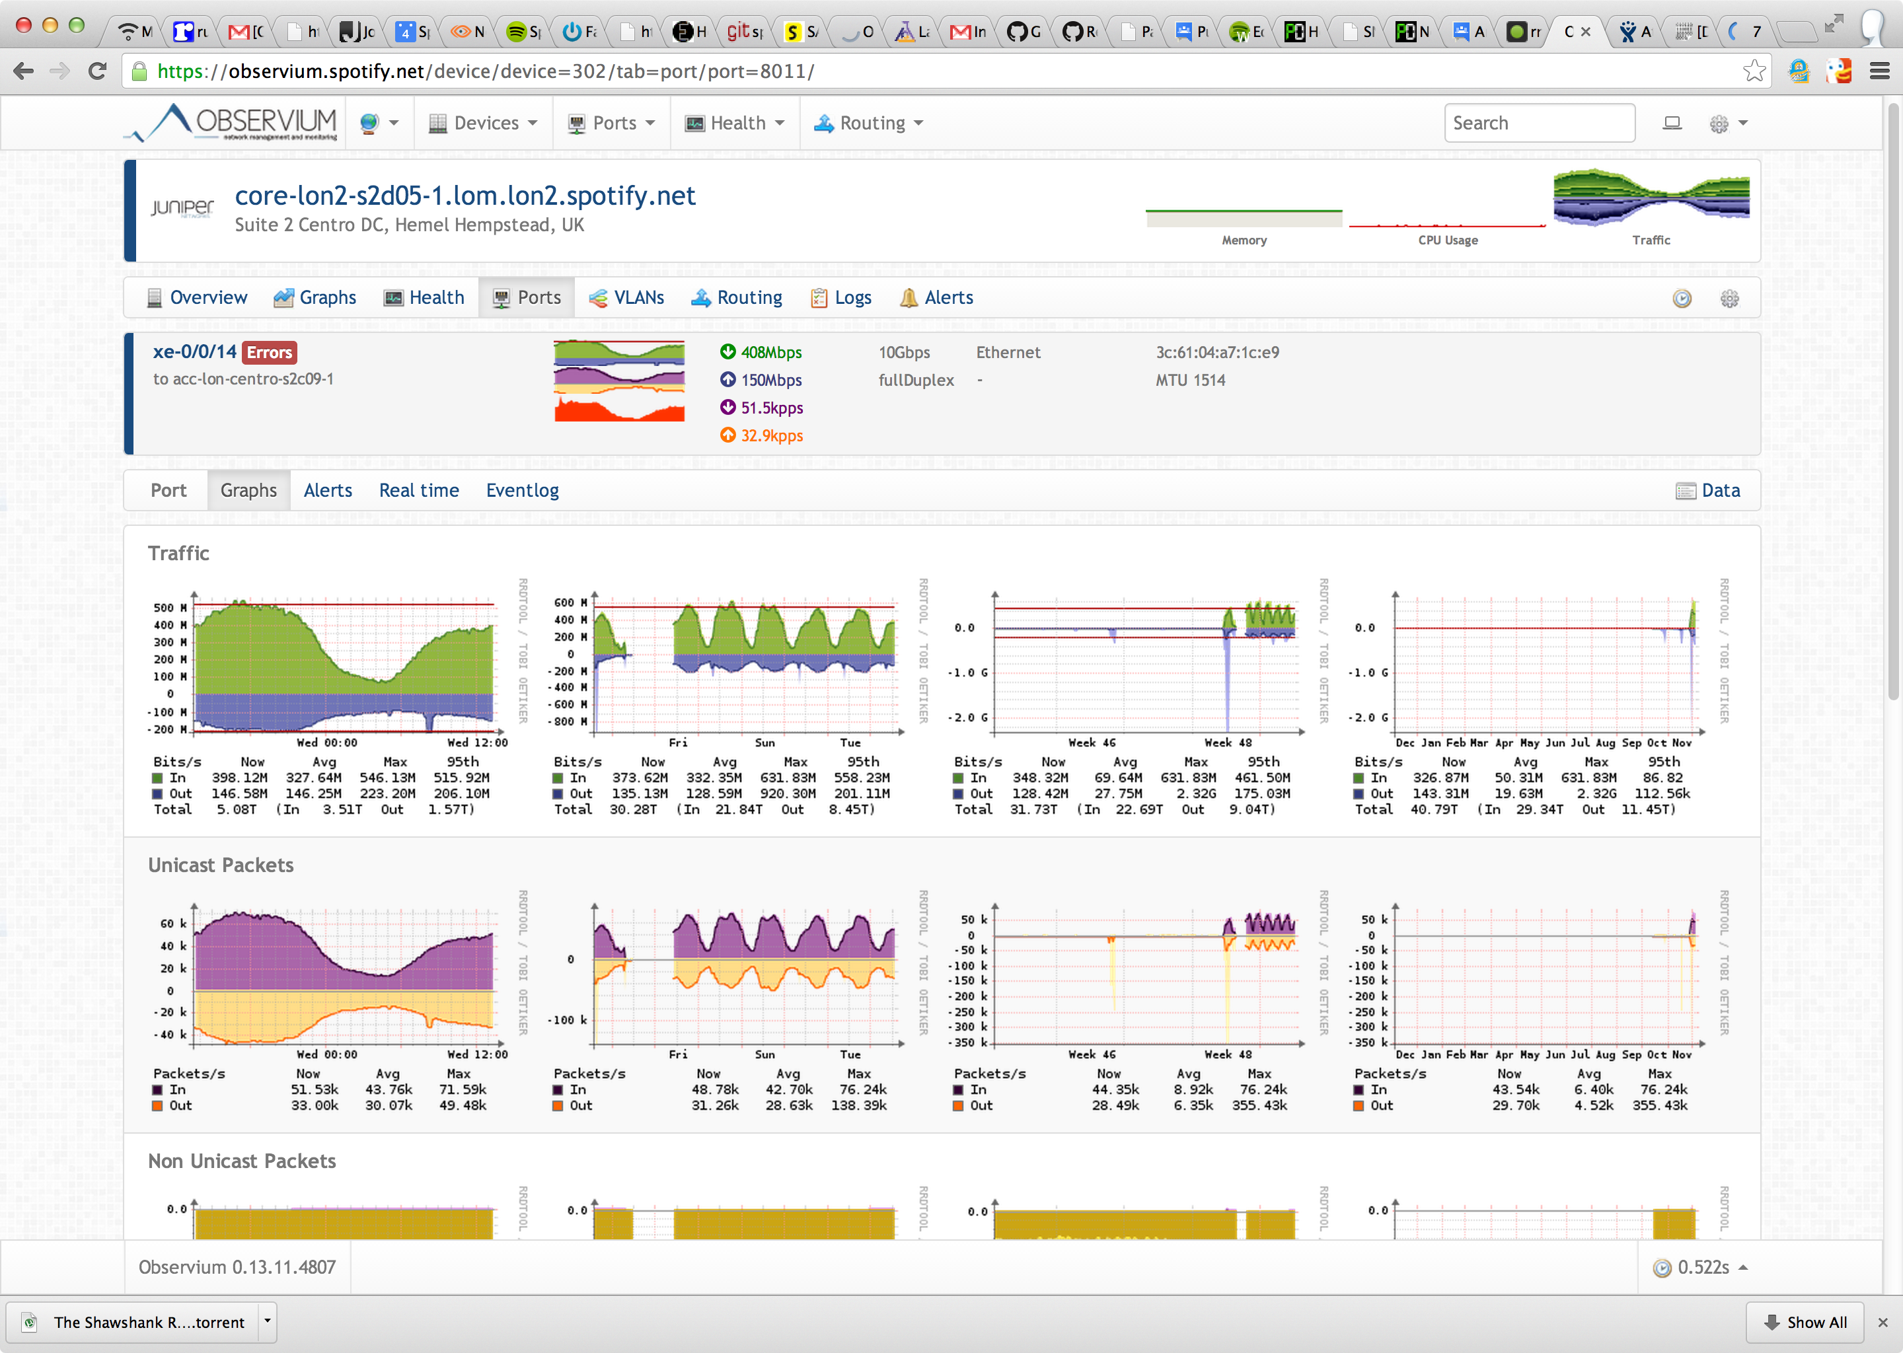1903x1353 pixels.
Task: Click the clock icon in device tab bar
Action: tap(1682, 298)
